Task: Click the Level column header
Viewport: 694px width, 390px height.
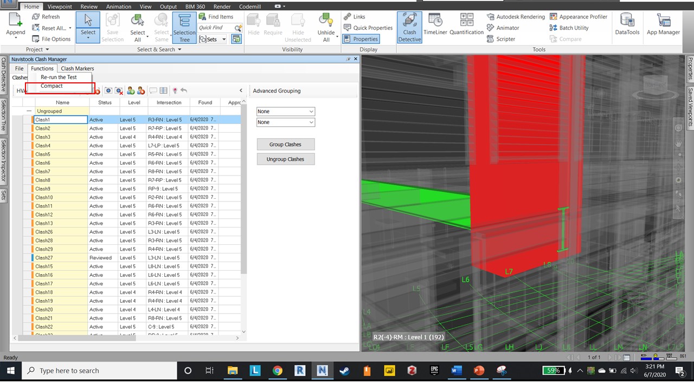Action: click(x=134, y=102)
